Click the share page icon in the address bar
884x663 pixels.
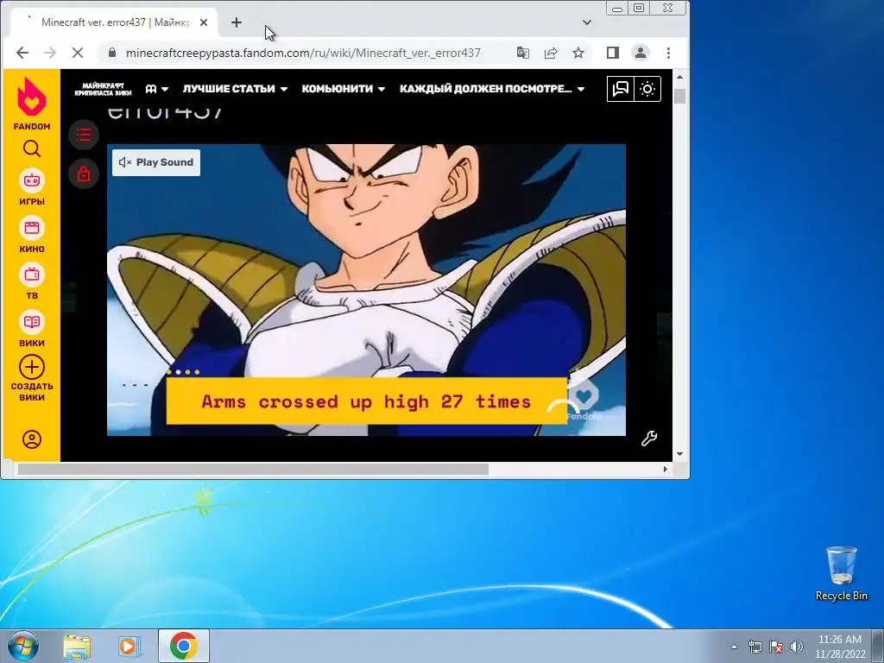(x=551, y=53)
